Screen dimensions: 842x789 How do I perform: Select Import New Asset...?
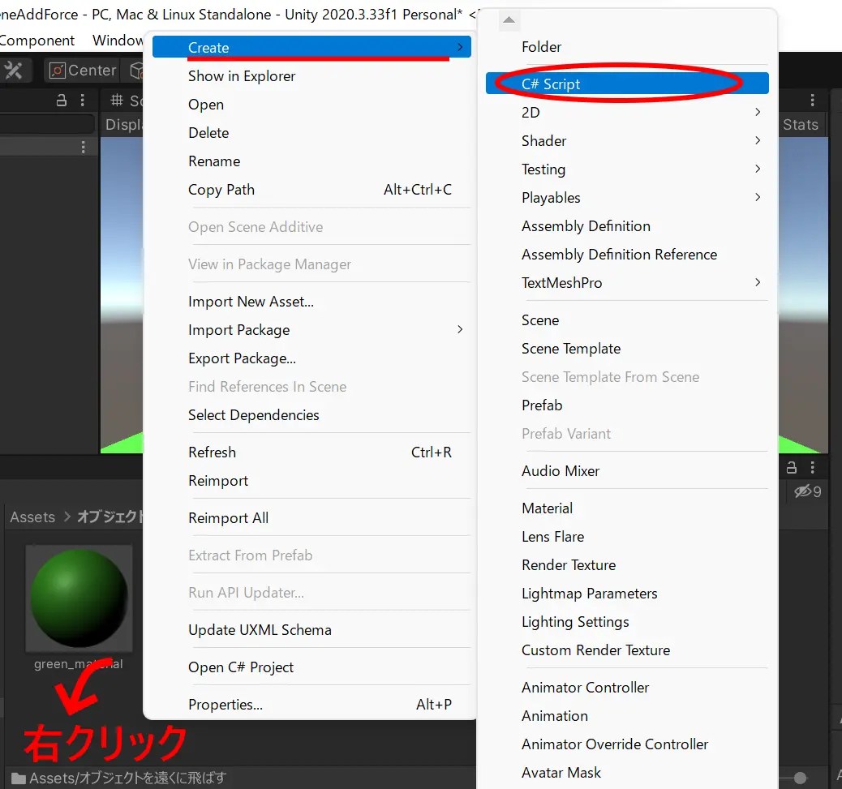pos(311,302)
